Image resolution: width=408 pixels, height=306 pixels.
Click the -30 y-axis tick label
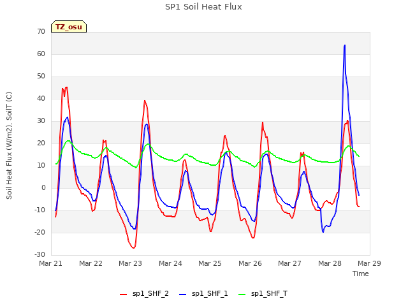(40, 255)
